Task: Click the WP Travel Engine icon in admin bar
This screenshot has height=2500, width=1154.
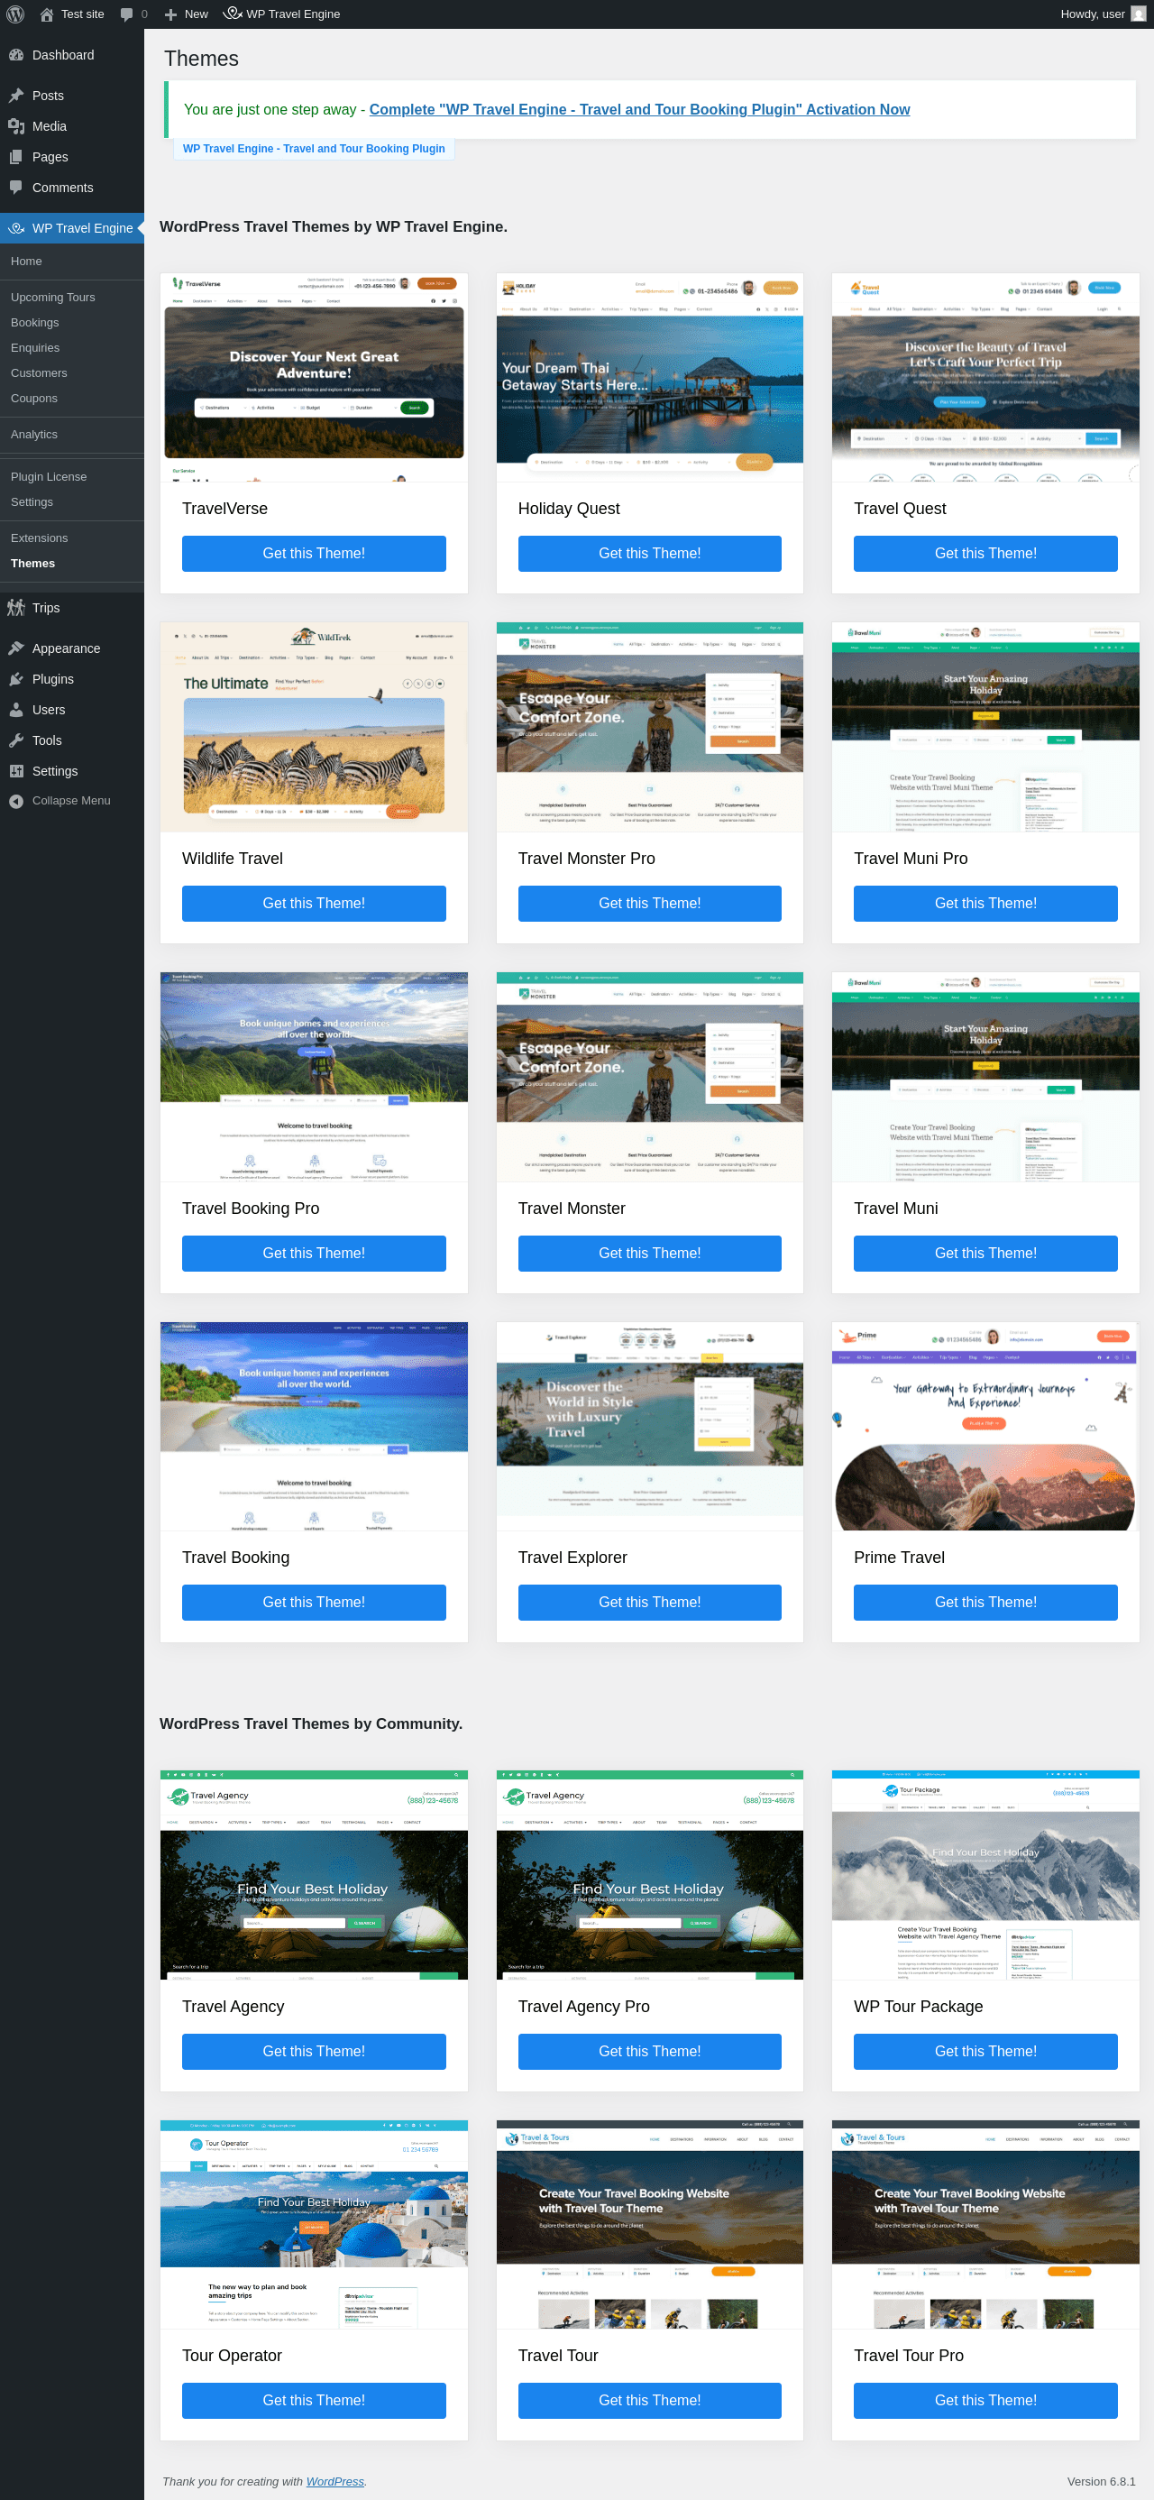Action: [x=233, y=14]
